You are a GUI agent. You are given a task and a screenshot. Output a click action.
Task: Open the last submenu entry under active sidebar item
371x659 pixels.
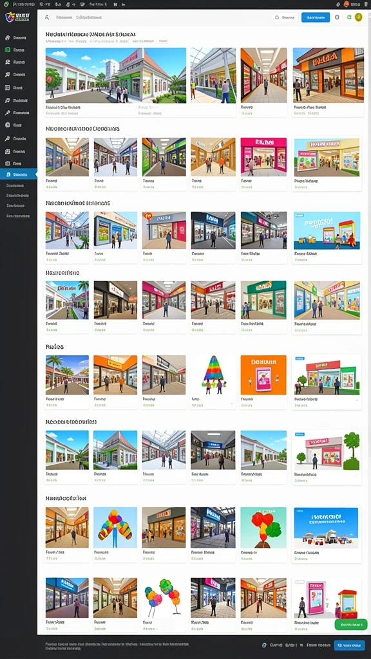click(17, 216)
